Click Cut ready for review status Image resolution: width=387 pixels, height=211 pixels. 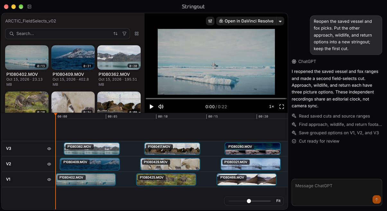[x=315, y=141]
